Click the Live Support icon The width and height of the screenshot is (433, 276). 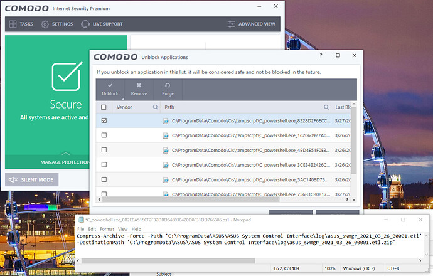(86, 24)
